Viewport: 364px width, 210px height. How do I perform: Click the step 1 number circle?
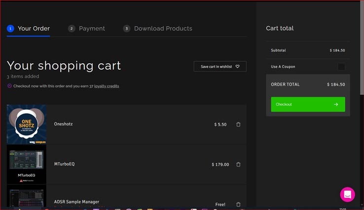tap(10, 29)
